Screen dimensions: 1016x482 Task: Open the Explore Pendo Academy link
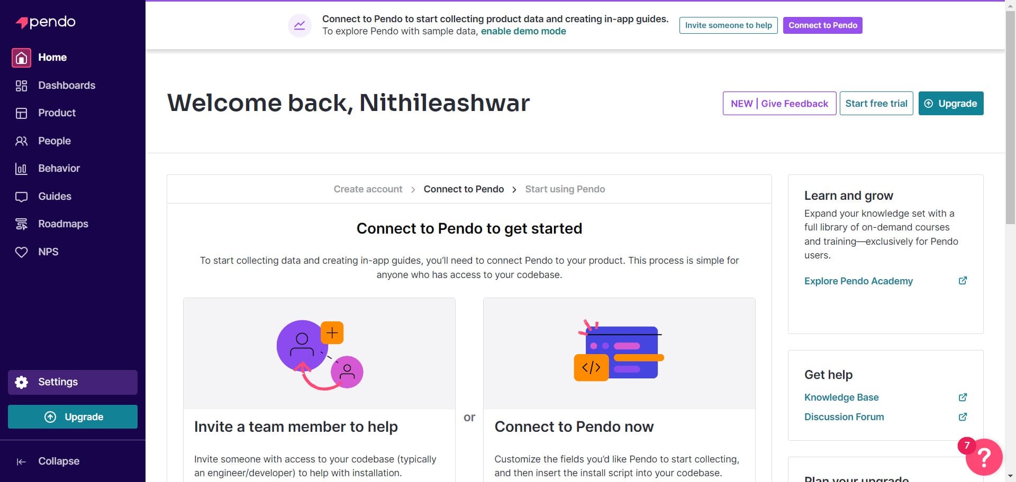858,281
